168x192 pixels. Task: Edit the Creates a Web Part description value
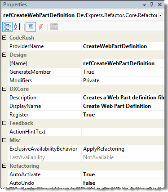click(x=123, y=98)
